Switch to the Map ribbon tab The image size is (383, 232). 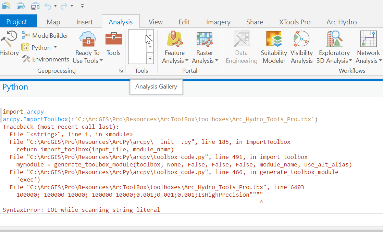(53, 22)
